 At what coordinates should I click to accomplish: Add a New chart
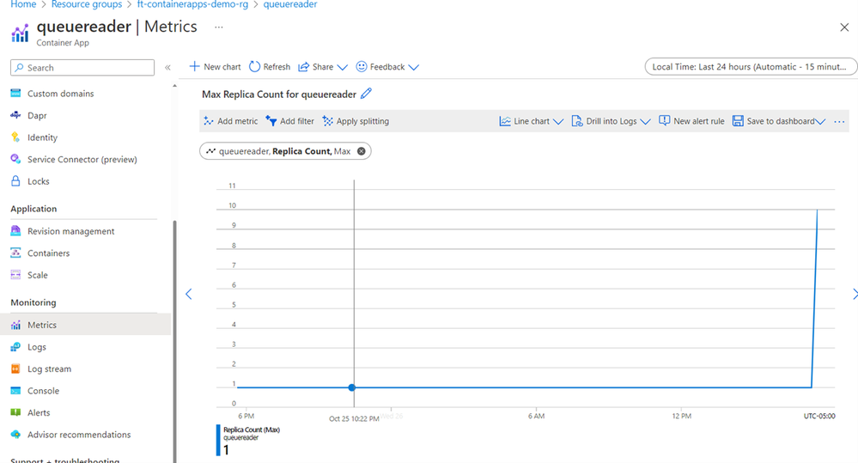(x=215, y=67)
